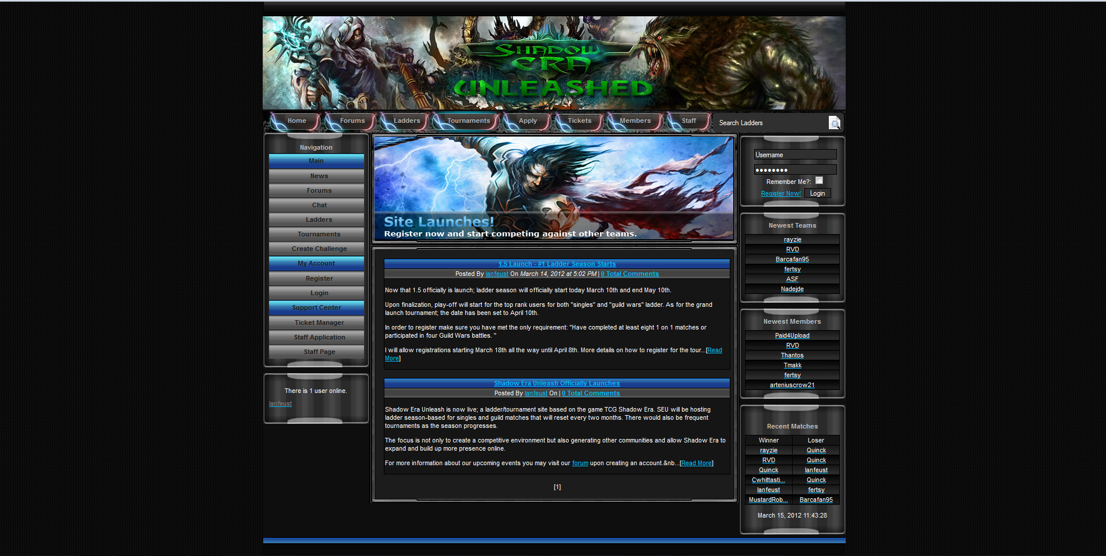Select Main in the sidebar navigation
1106x556 pixels.
(316, 161)
